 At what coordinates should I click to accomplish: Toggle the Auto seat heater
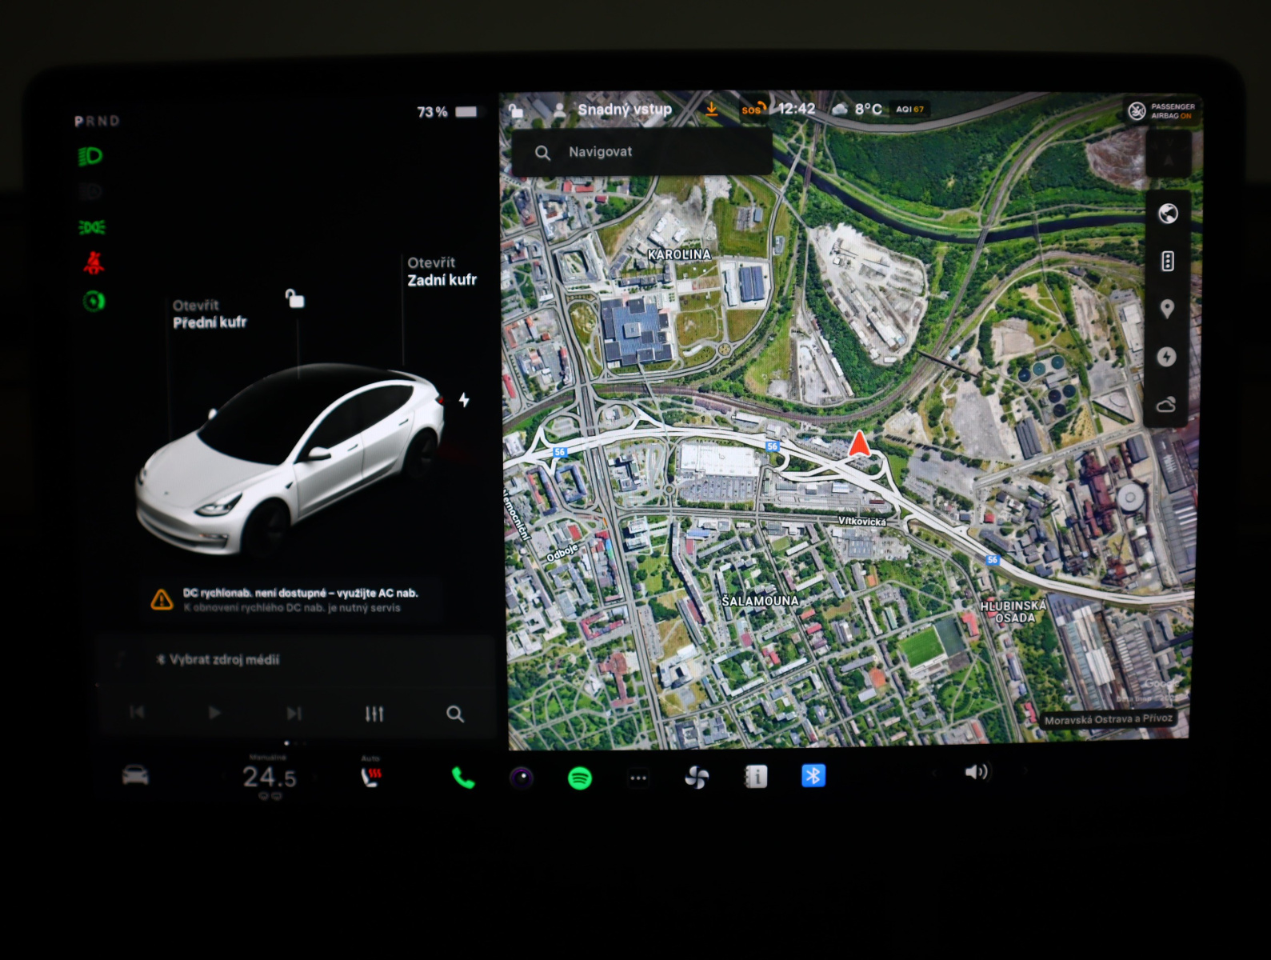coord(371,776)
